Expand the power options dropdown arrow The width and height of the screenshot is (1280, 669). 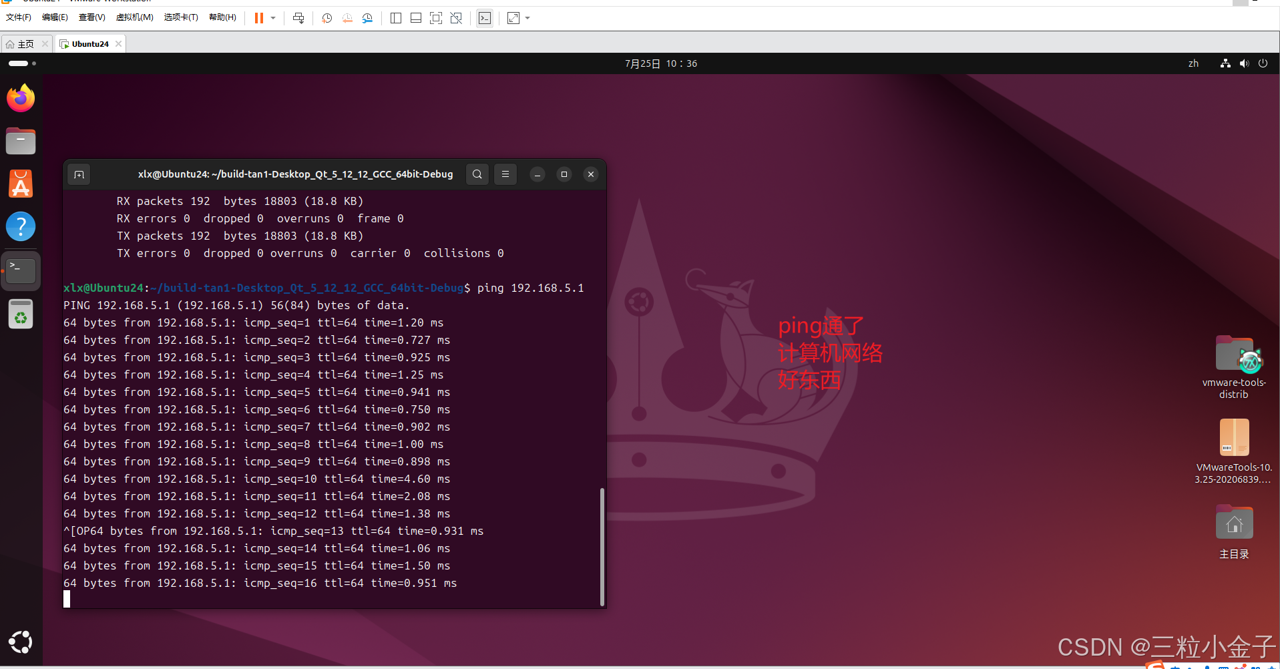pos(273,18)
